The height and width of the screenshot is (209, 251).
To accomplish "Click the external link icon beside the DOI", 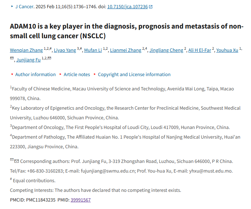I will click(x=151, y=7).
